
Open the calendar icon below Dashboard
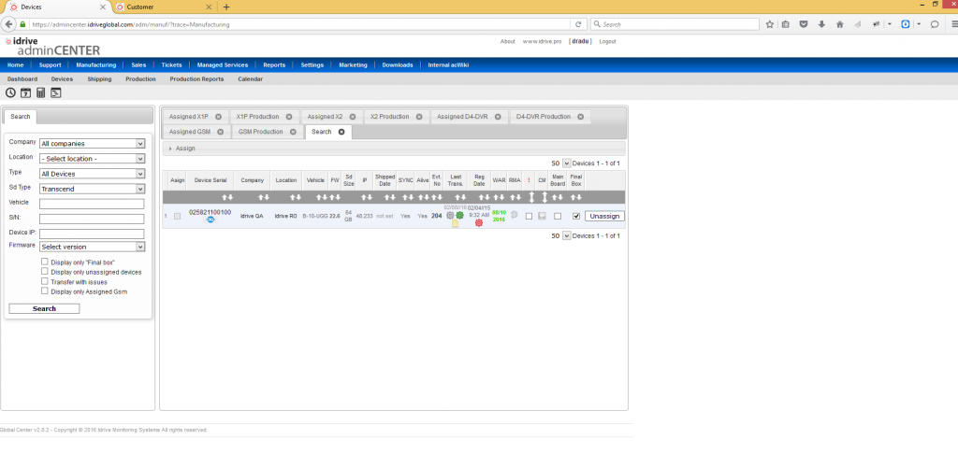(x=25, y=92)
